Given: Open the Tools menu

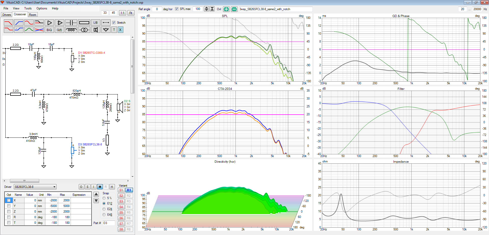Looking at the screenshot, I should [x=28, y=8].
